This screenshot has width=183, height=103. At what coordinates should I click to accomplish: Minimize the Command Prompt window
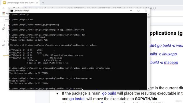click(131, 11)
